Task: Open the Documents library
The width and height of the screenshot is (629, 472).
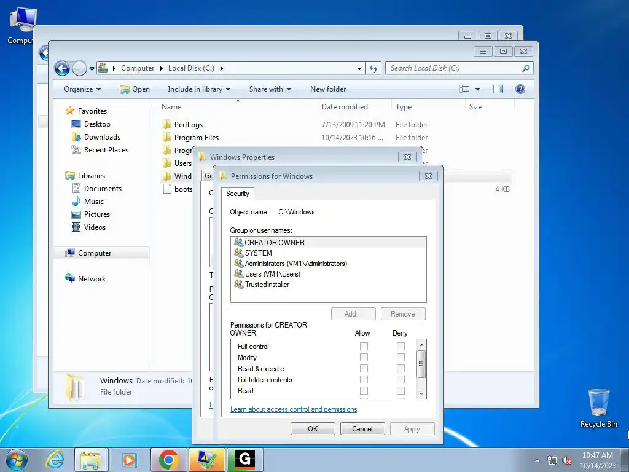Action: tap(103, 188)
